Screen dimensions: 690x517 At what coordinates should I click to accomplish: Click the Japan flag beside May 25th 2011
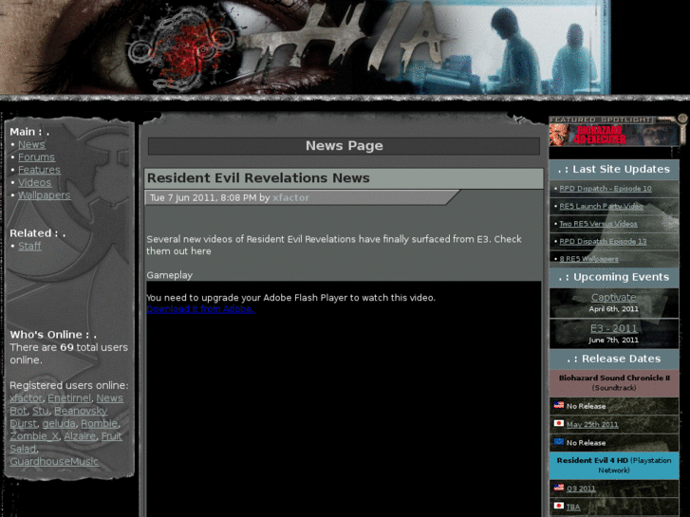(x=559, y=423)
